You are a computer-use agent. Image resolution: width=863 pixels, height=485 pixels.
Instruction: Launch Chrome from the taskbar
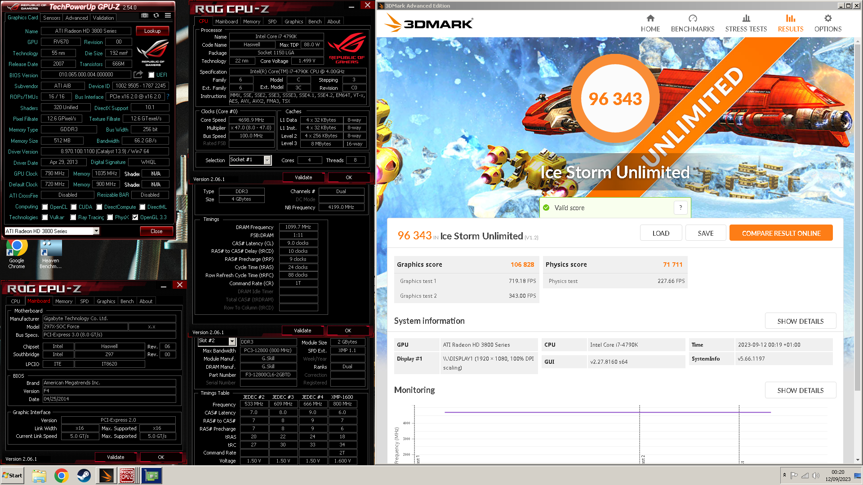point(62,476)
